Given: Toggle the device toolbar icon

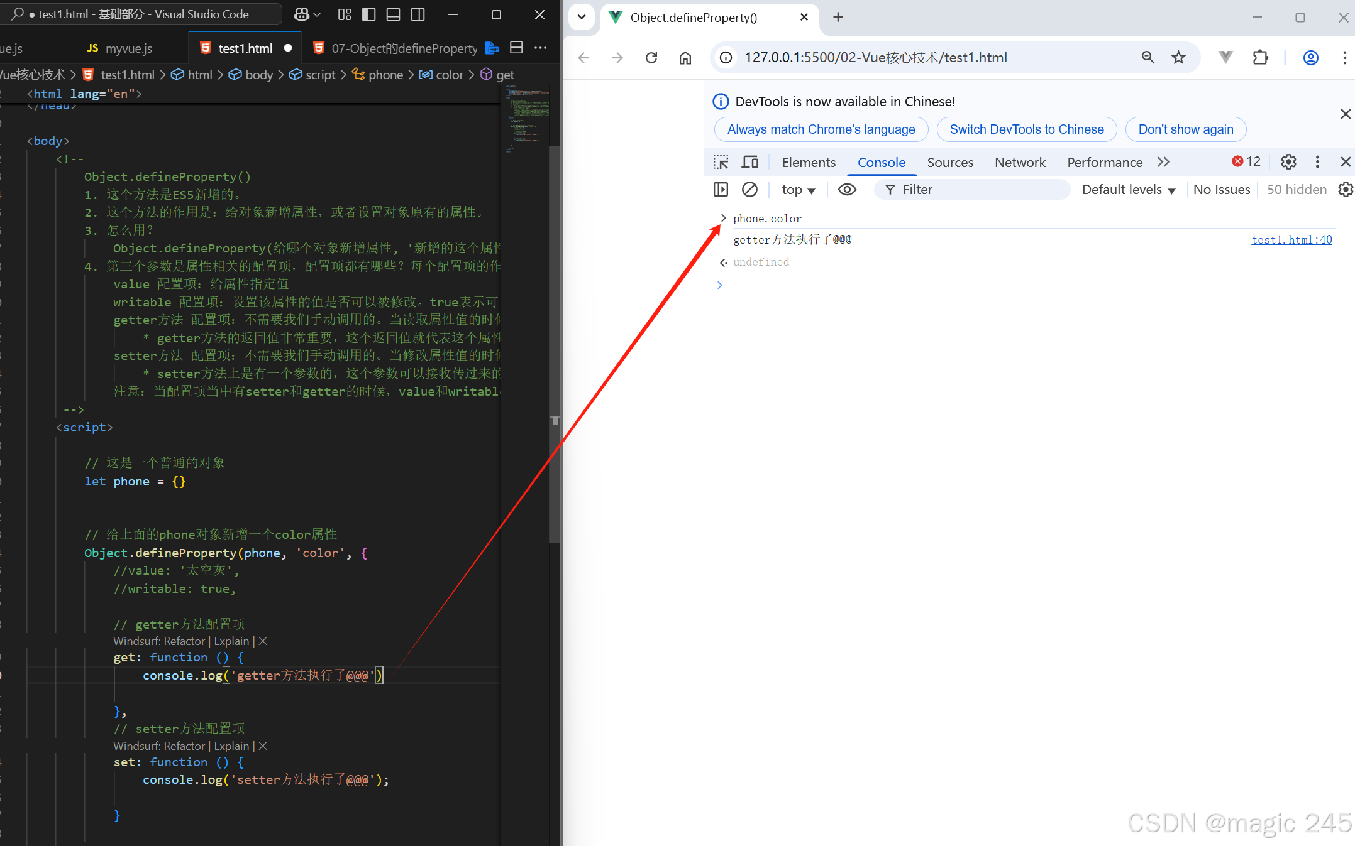Looking at the screenshot, I should pos(749,162).
